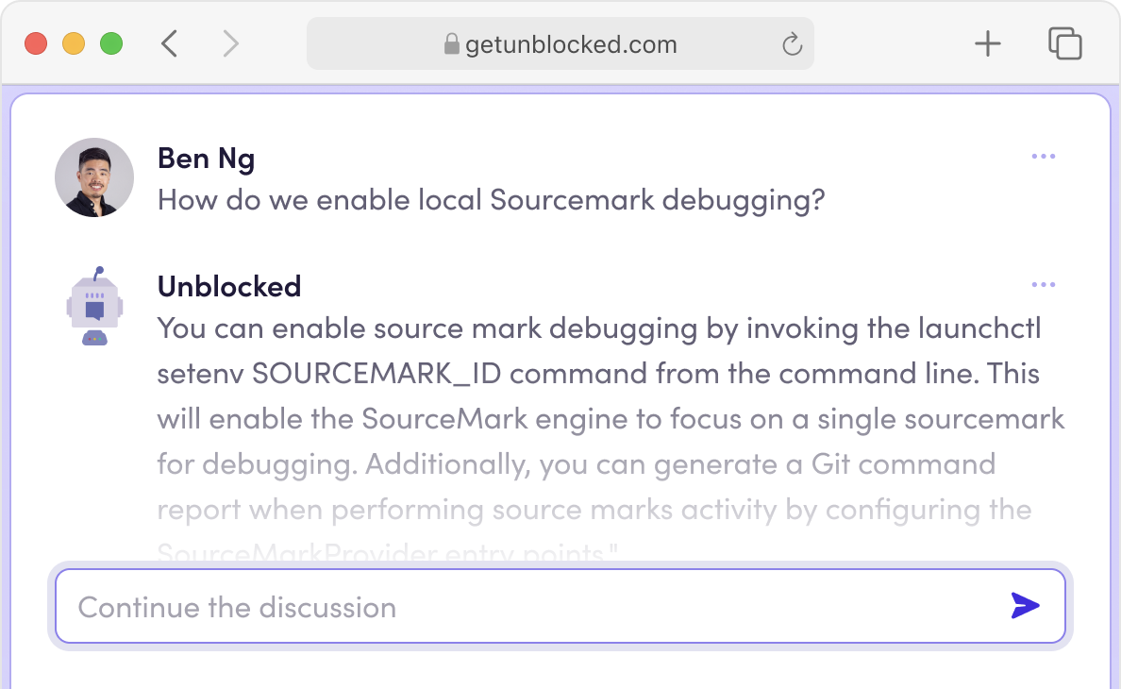
Task: Send the message with the arrow icon
Action: pos(1025,606)
